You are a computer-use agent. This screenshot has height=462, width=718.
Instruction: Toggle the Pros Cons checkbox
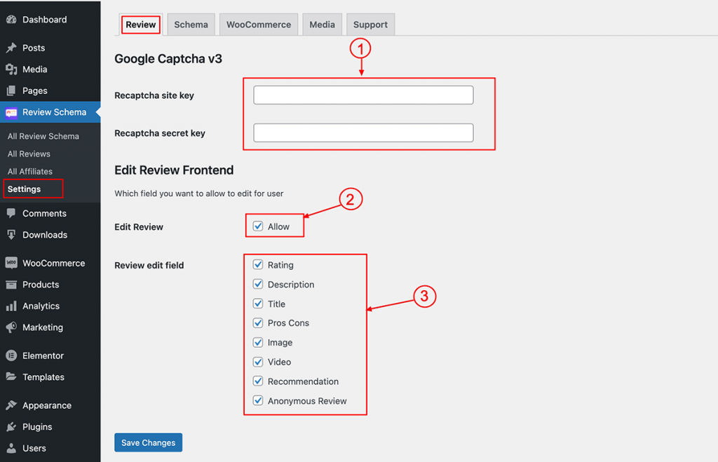[x=258, y=322]
